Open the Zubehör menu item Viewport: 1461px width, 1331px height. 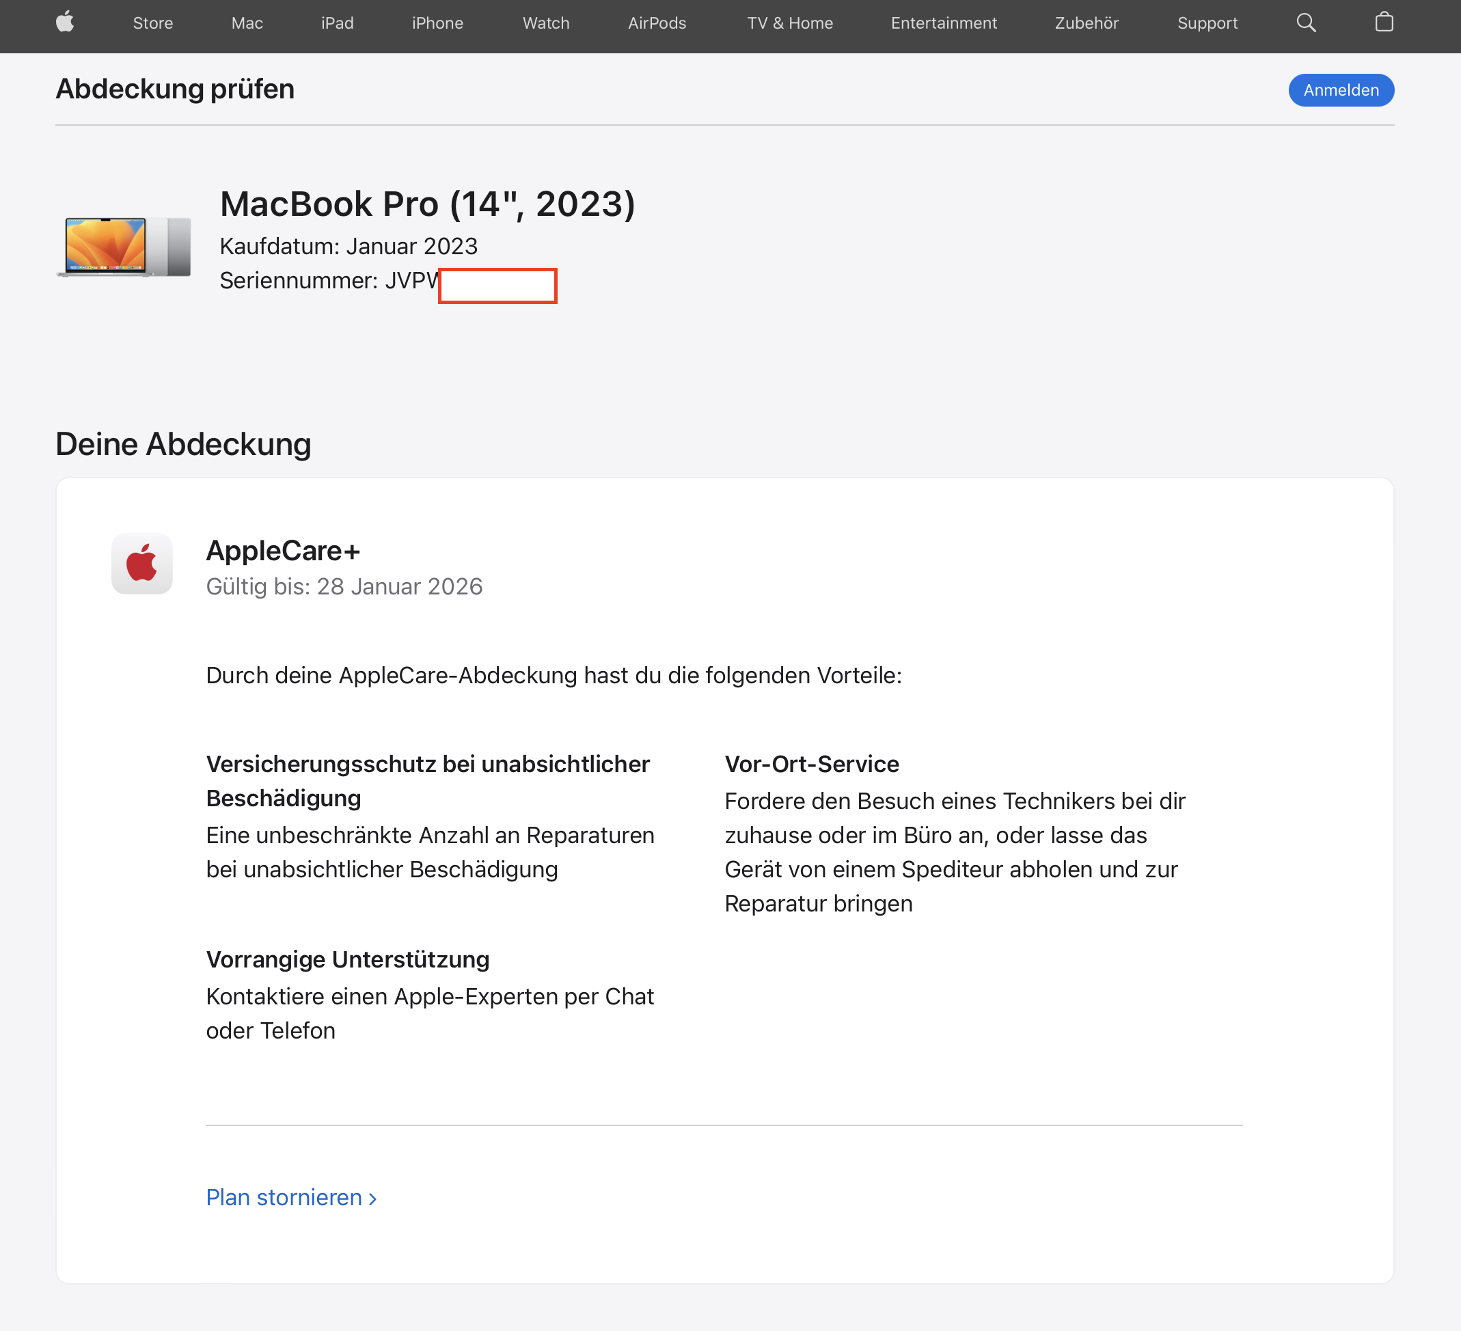[1087, 23]
